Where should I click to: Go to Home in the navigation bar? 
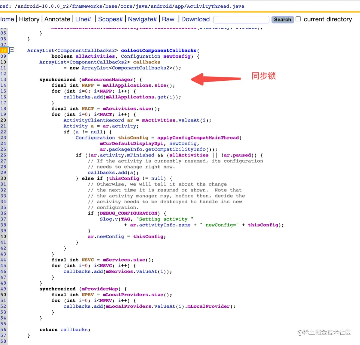pos(7,19)
